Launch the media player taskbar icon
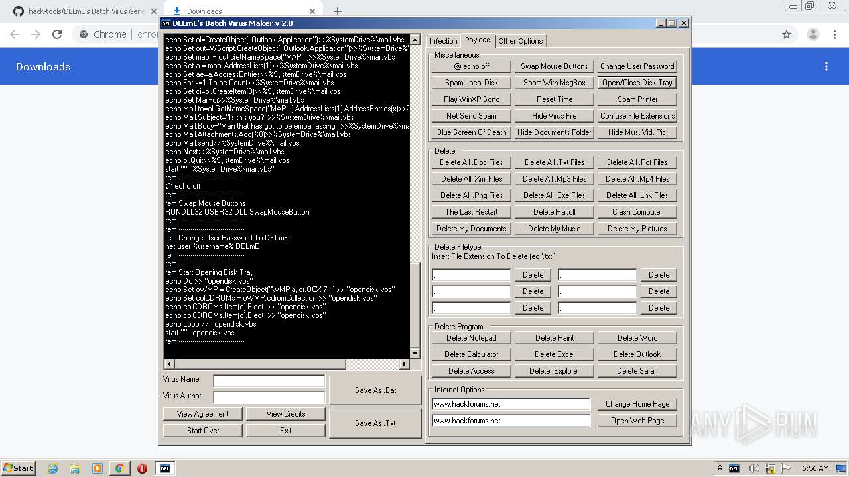The height and width of the screenshot is (477, 849). [x=98, y=468]
